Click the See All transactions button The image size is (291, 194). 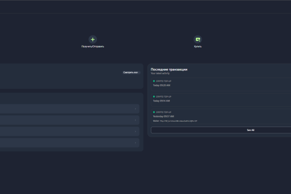click(x=221, y=130)
